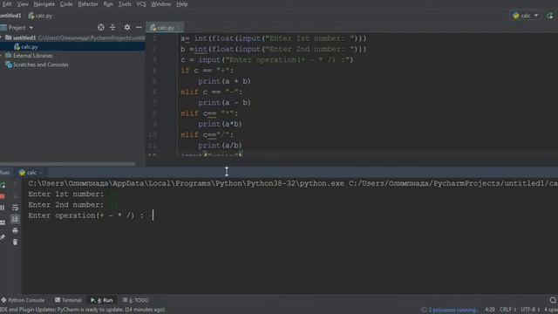Screen dimensions: 558x314
Task: Open the Code menu
Action: point(66,4)
